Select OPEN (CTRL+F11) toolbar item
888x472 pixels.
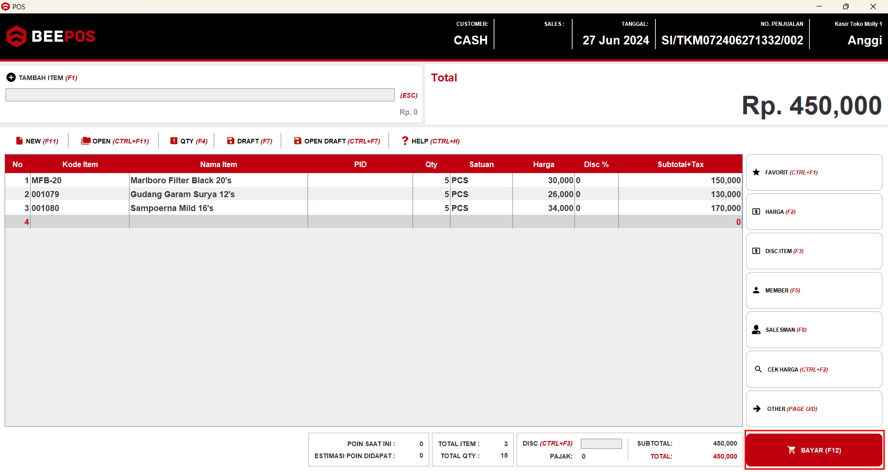click(115, 141)
